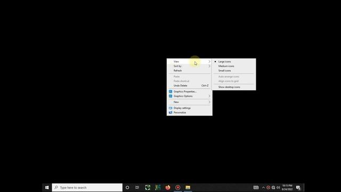Expand the Graphics Options submenu
This screenshot has height=192, width=341.
(190, 96)
